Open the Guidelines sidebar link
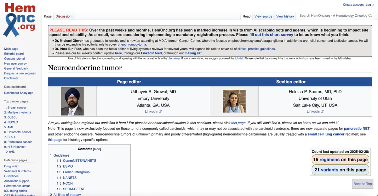Viewport: 378px width, 196px height. click(11, 176)
